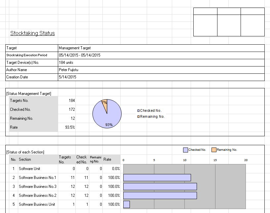Click the Checked No. 12 for Software Business No.3
Viewport: 270px width, 213px height.
86,187
